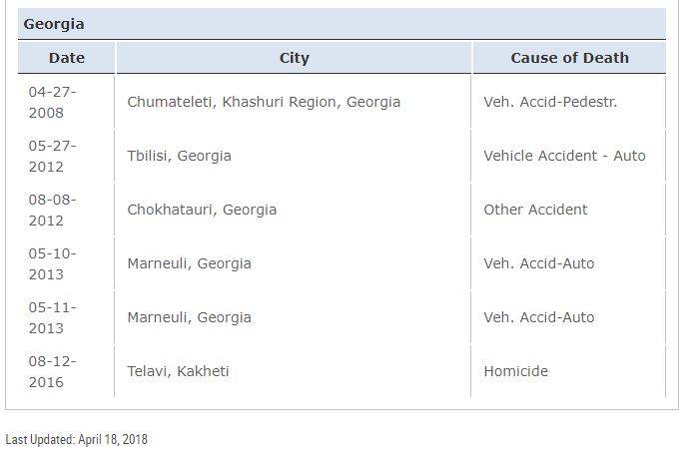Click the 05-11-2013 date cell
684x453 pixels.
click(52, 317)
